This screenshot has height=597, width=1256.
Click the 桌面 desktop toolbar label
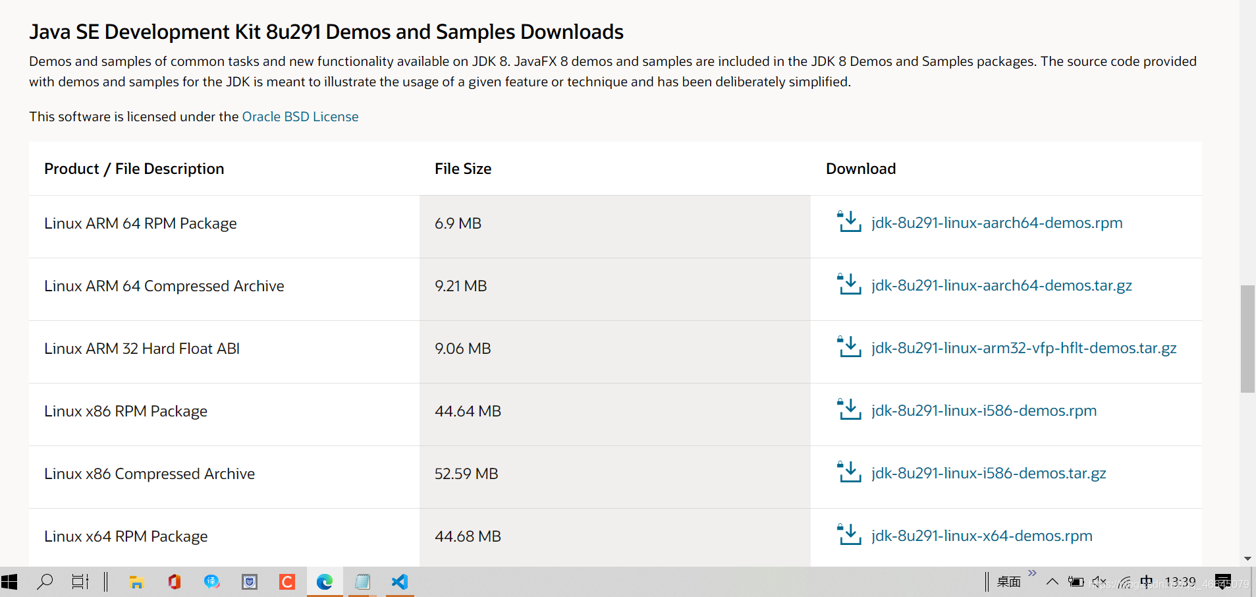[x=1008, y=582]
